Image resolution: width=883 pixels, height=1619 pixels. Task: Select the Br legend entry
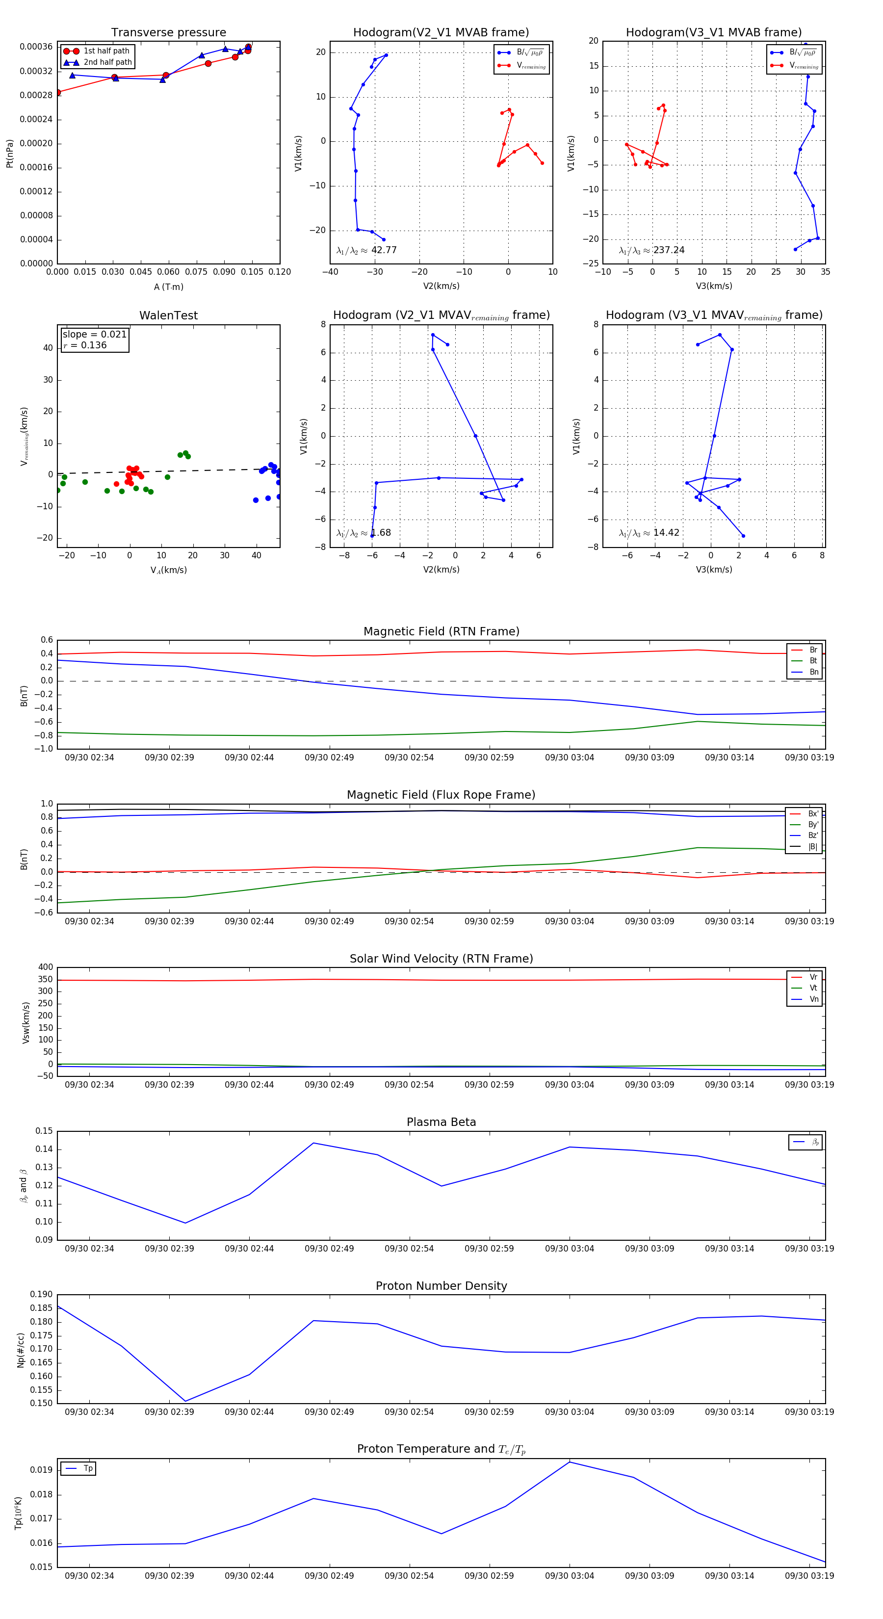pos(805,650)
